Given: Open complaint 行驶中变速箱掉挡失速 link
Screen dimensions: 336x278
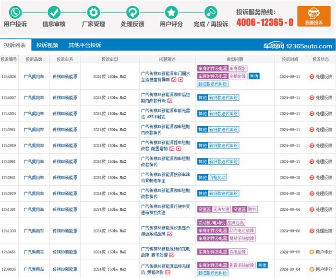Looking at the screenshot, I should coord(166,209).
